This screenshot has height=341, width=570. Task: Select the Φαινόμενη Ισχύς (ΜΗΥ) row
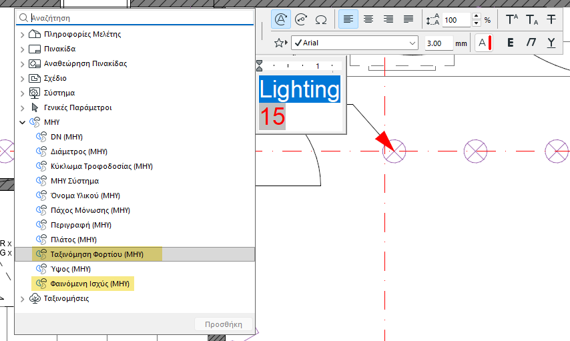coord(135,284)
